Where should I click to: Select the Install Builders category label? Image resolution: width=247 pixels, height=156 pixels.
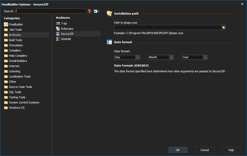(18, 61)
